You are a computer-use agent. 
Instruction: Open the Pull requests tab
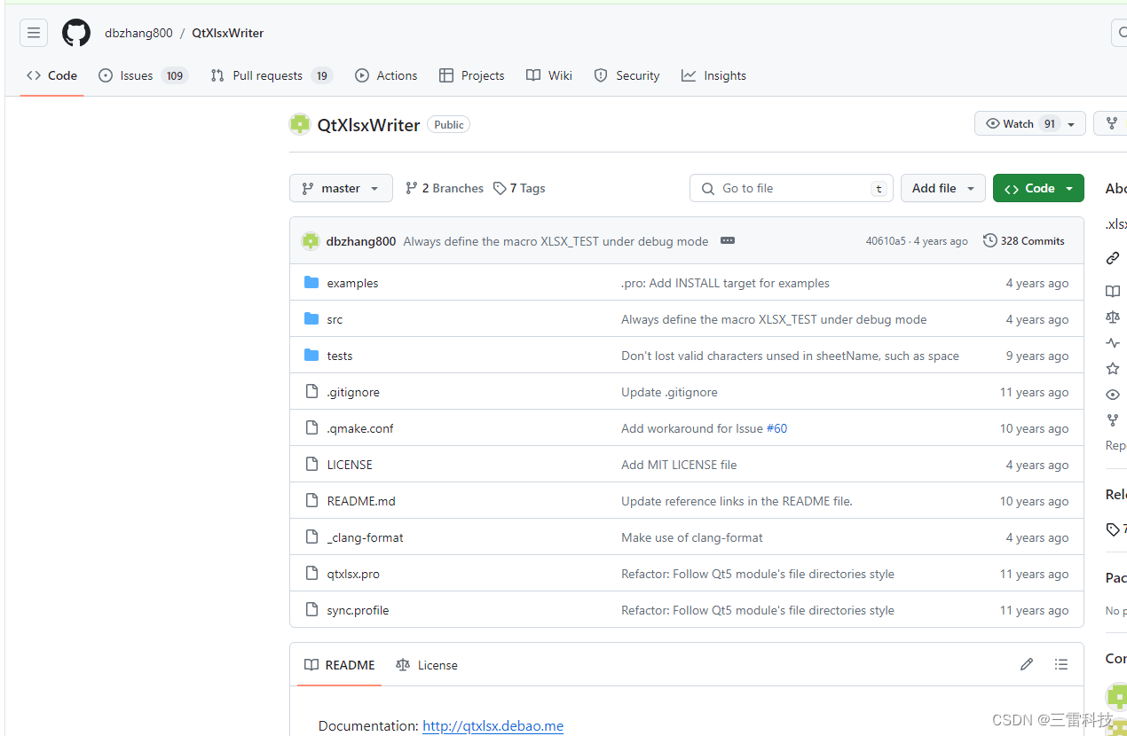click(272, 75)
